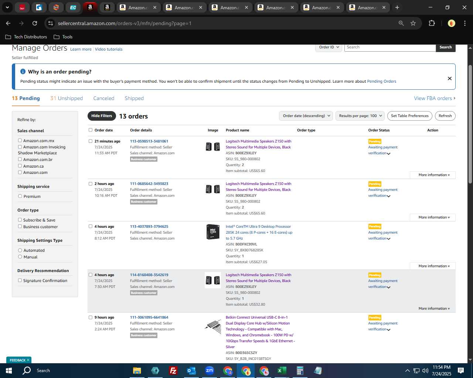Open File Explorer from the taskbar
This screenshot has width=473, height=378.
pyautogui.click(x=137, y=371)
